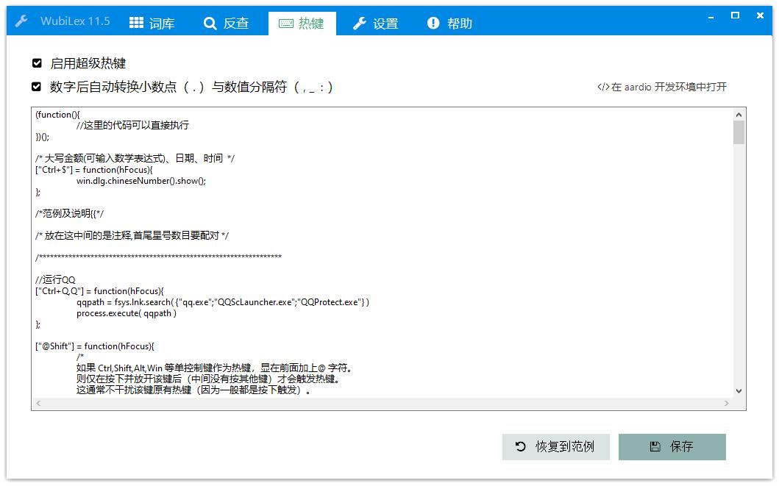Select the keyboard icon on the 热键 tab
Viewport: 779px width, 486px height.
pyautogui.click(x=285, y=23)
